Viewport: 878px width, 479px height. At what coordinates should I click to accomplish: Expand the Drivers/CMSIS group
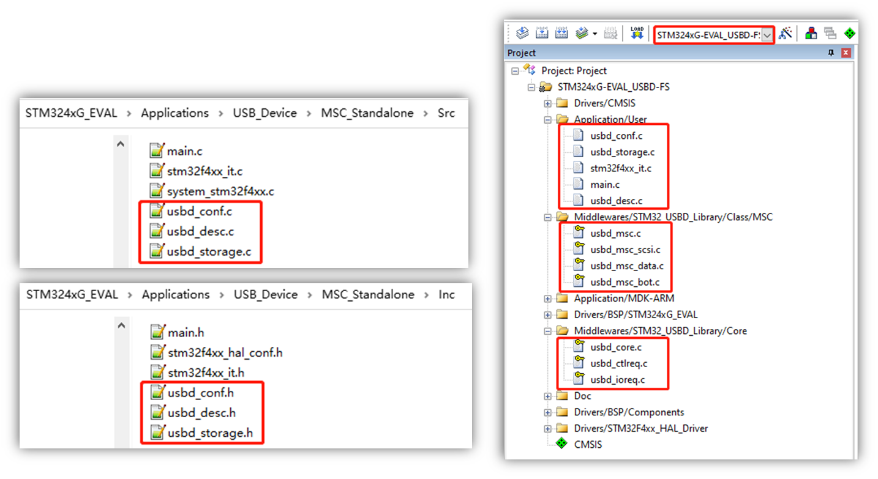547,103
